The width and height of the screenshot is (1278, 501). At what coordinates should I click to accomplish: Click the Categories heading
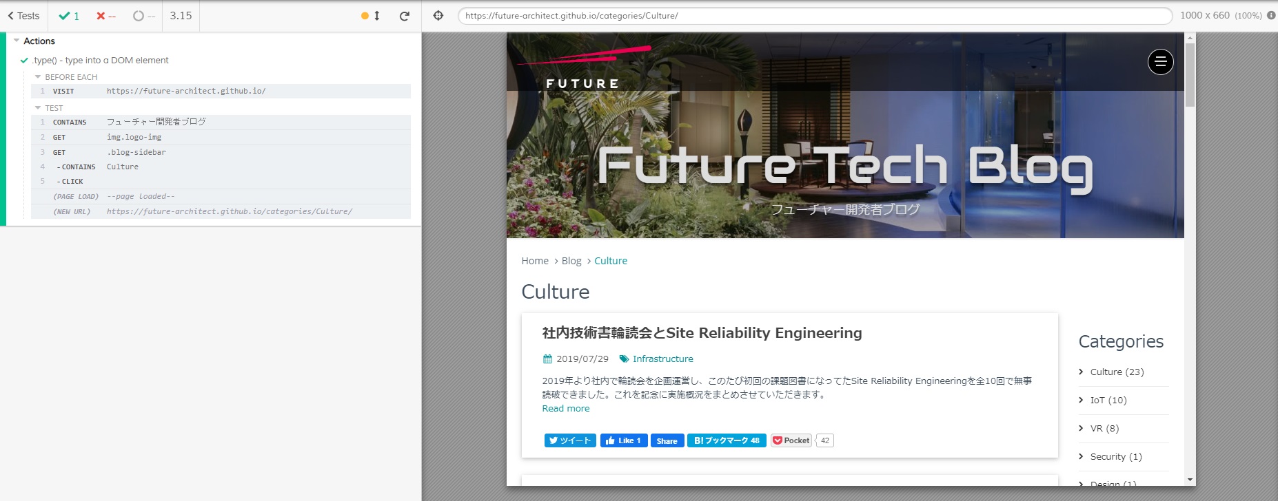click(x=1121, y=342)
